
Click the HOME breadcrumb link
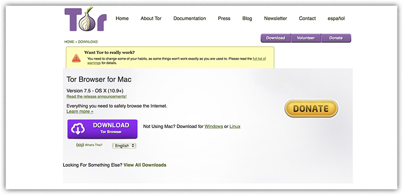69,42
